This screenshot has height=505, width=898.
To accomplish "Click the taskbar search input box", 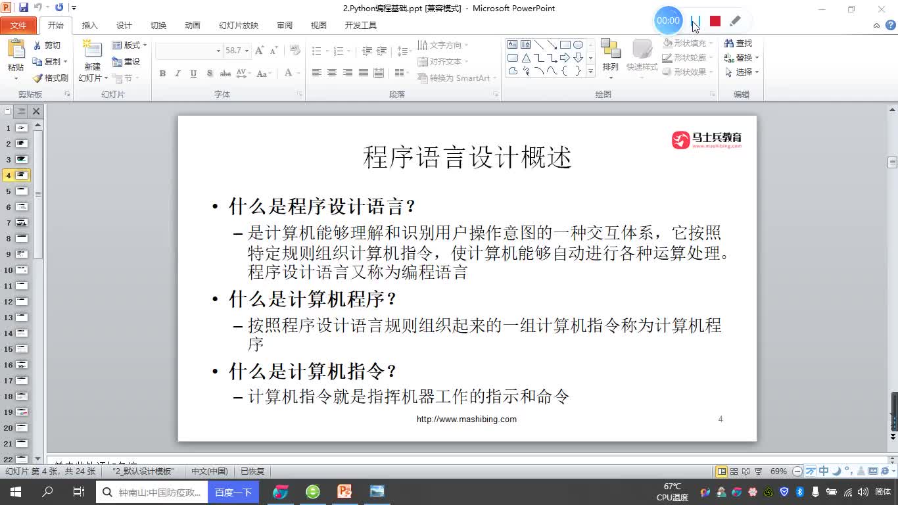I will (153, 492).
